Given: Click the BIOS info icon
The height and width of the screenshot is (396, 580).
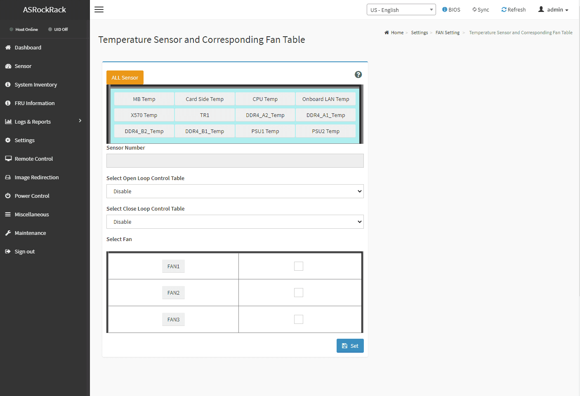Looking at the screenshot, I should [x=445, y=9].
